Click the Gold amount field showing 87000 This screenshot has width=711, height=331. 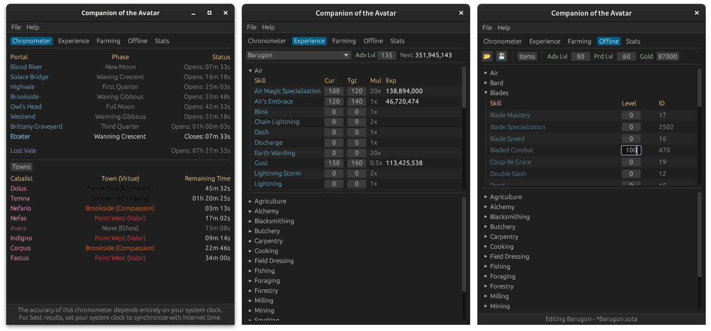[x=667, y=57]
